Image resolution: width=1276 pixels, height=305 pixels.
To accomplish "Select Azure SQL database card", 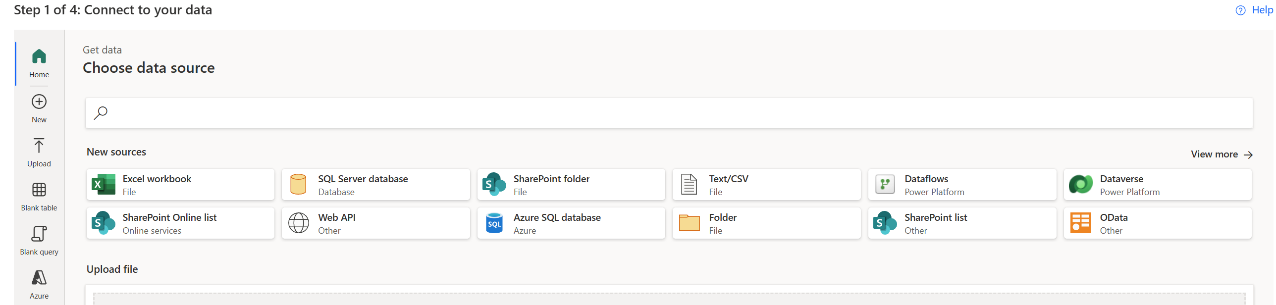I will 571,223.
